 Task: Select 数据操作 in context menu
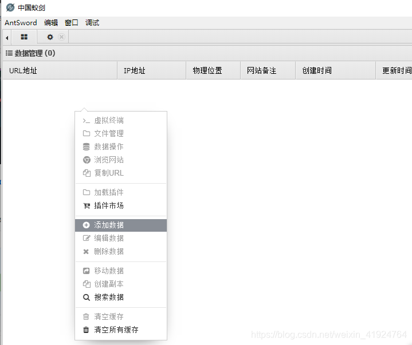[x=121, y=146]
